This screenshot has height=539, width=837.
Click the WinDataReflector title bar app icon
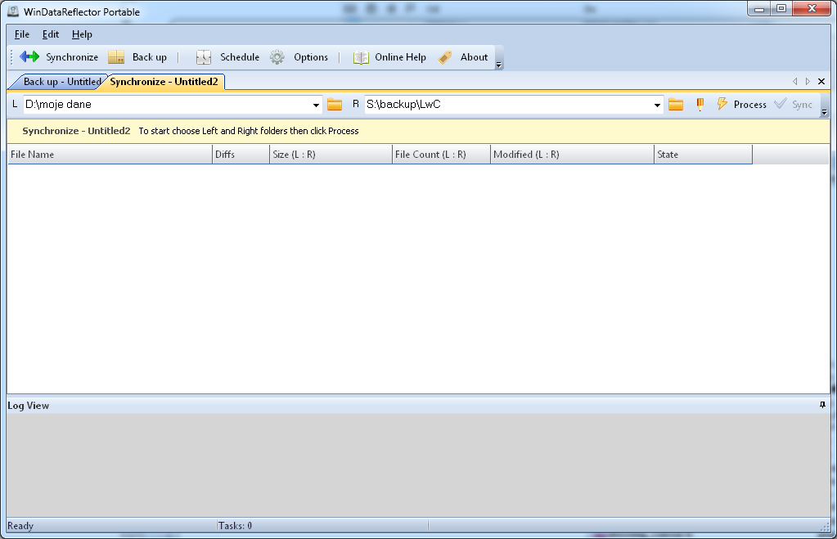click(13, 11)
